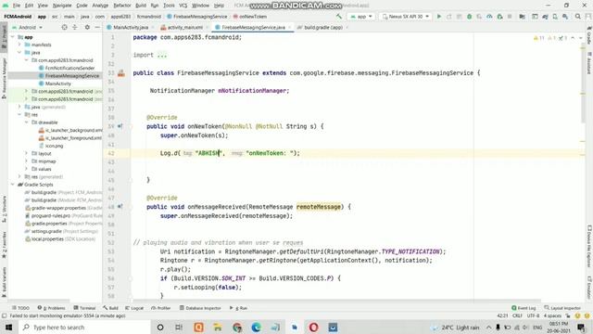Open Task View on taskbar
Viewport: 593px width, 334px height.
[179, 328]
